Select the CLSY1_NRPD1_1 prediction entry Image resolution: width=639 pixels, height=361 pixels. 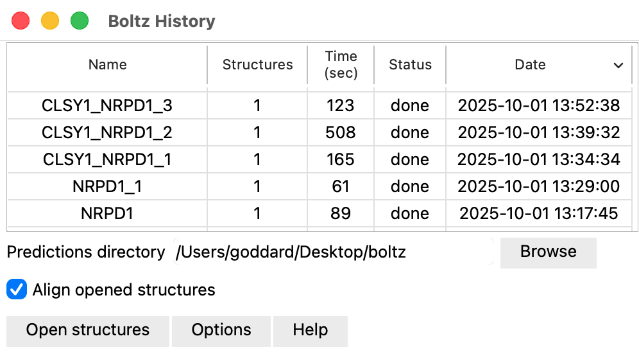tap(107, 159)
